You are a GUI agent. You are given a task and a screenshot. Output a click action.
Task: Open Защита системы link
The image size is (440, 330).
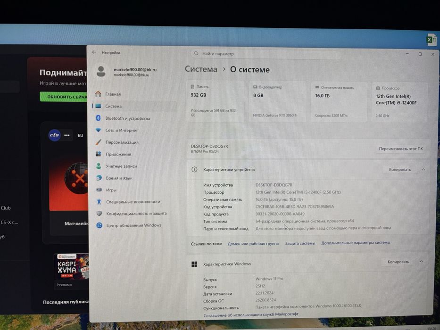click(x=300, y=243)
